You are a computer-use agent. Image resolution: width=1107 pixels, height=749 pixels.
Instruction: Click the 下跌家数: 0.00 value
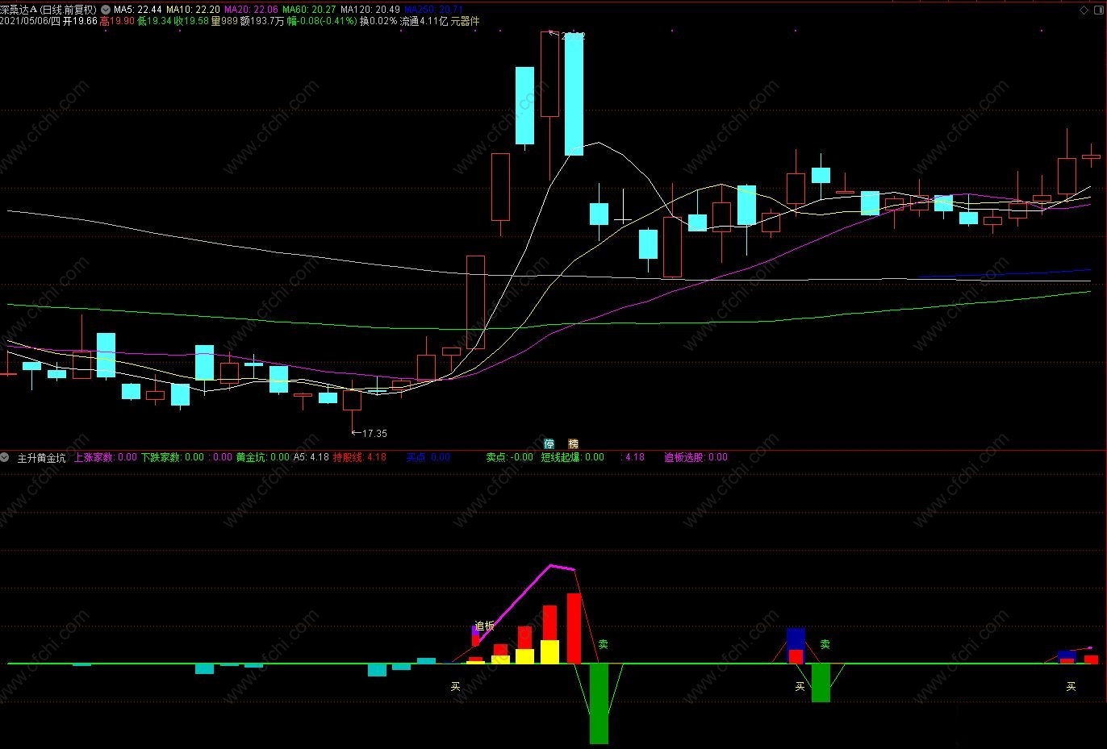(x=173, y=457)
